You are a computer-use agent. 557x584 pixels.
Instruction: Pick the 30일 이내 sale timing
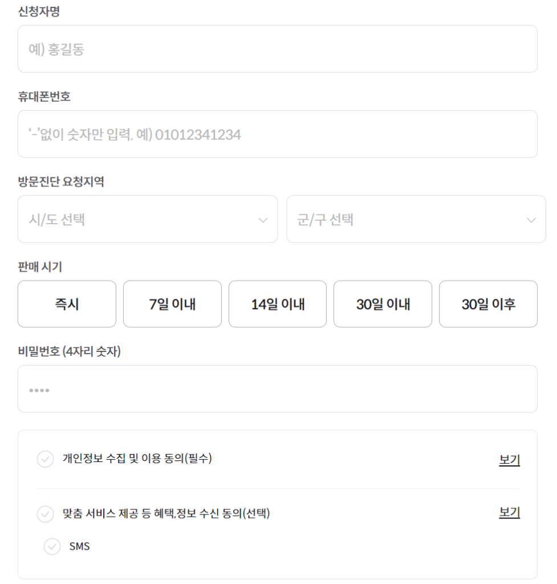click(x=383, y=304)
